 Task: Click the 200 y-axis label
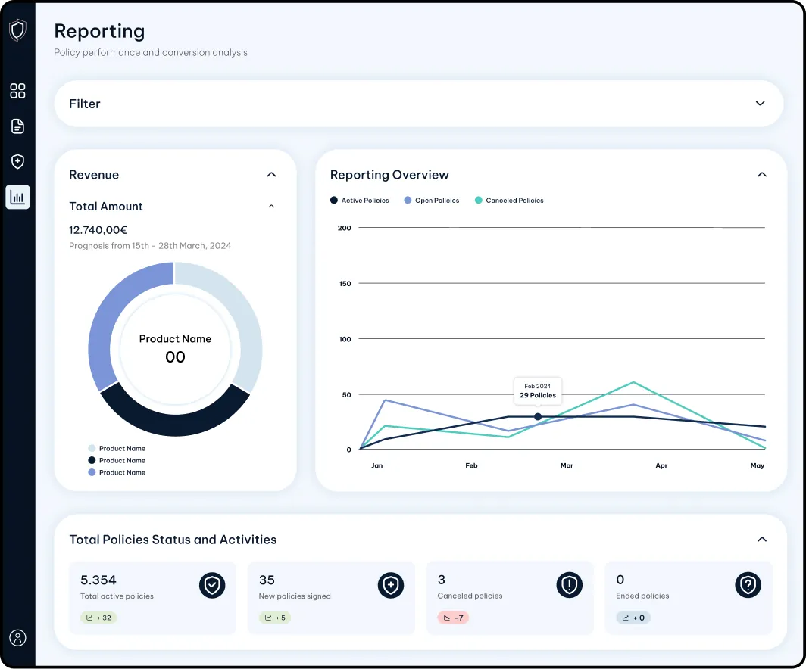[345, 228]
